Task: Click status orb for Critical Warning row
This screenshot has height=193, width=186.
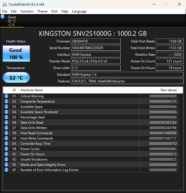Action: pyautogui.click(x=6, y=96)
